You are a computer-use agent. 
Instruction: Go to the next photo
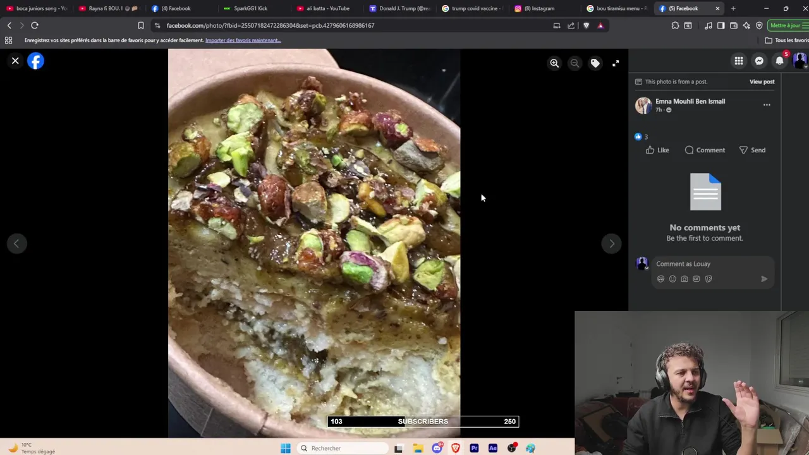[x=611, y=243]
